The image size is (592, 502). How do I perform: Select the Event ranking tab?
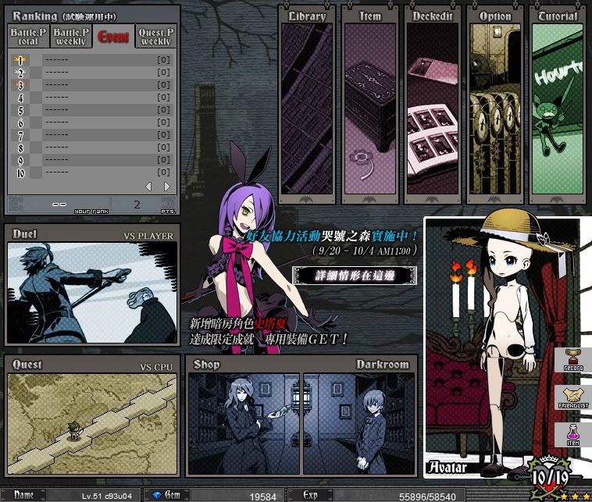click(113, 36)
